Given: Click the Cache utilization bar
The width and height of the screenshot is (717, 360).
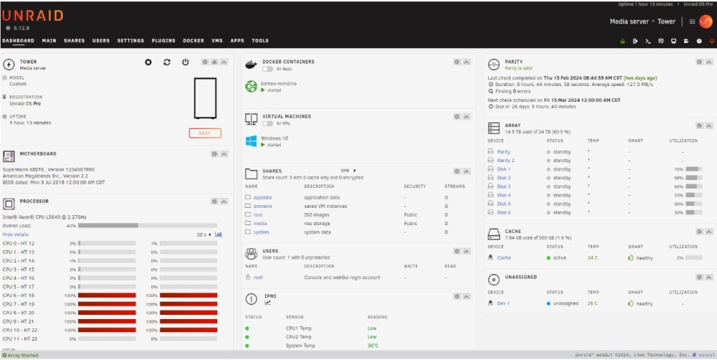Looking at the screenshot, I should point(693,257).
